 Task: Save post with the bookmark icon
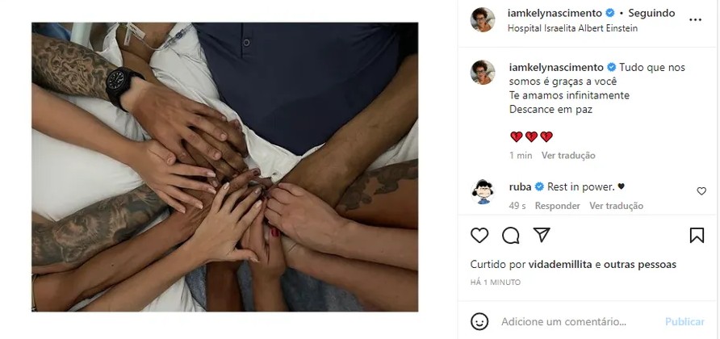point(697,235)
